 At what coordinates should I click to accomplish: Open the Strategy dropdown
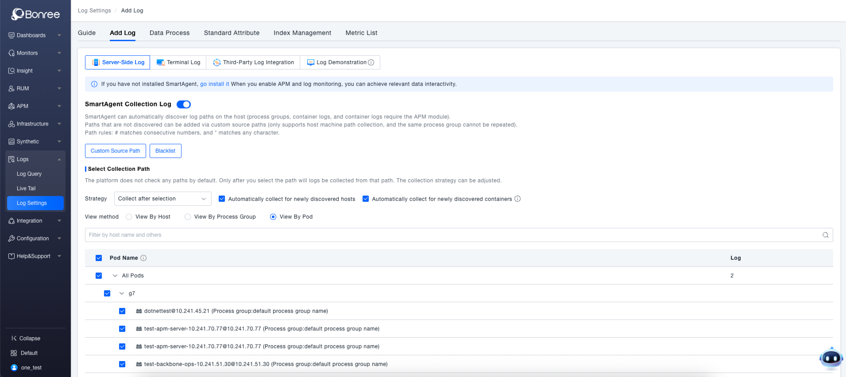(x=162, y=199)
